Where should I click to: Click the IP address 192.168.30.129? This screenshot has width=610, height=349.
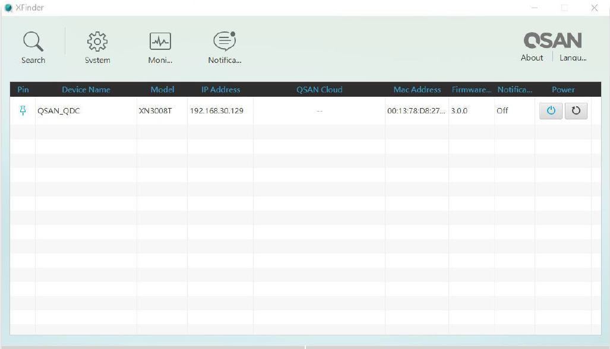click(x=217, y=111)
